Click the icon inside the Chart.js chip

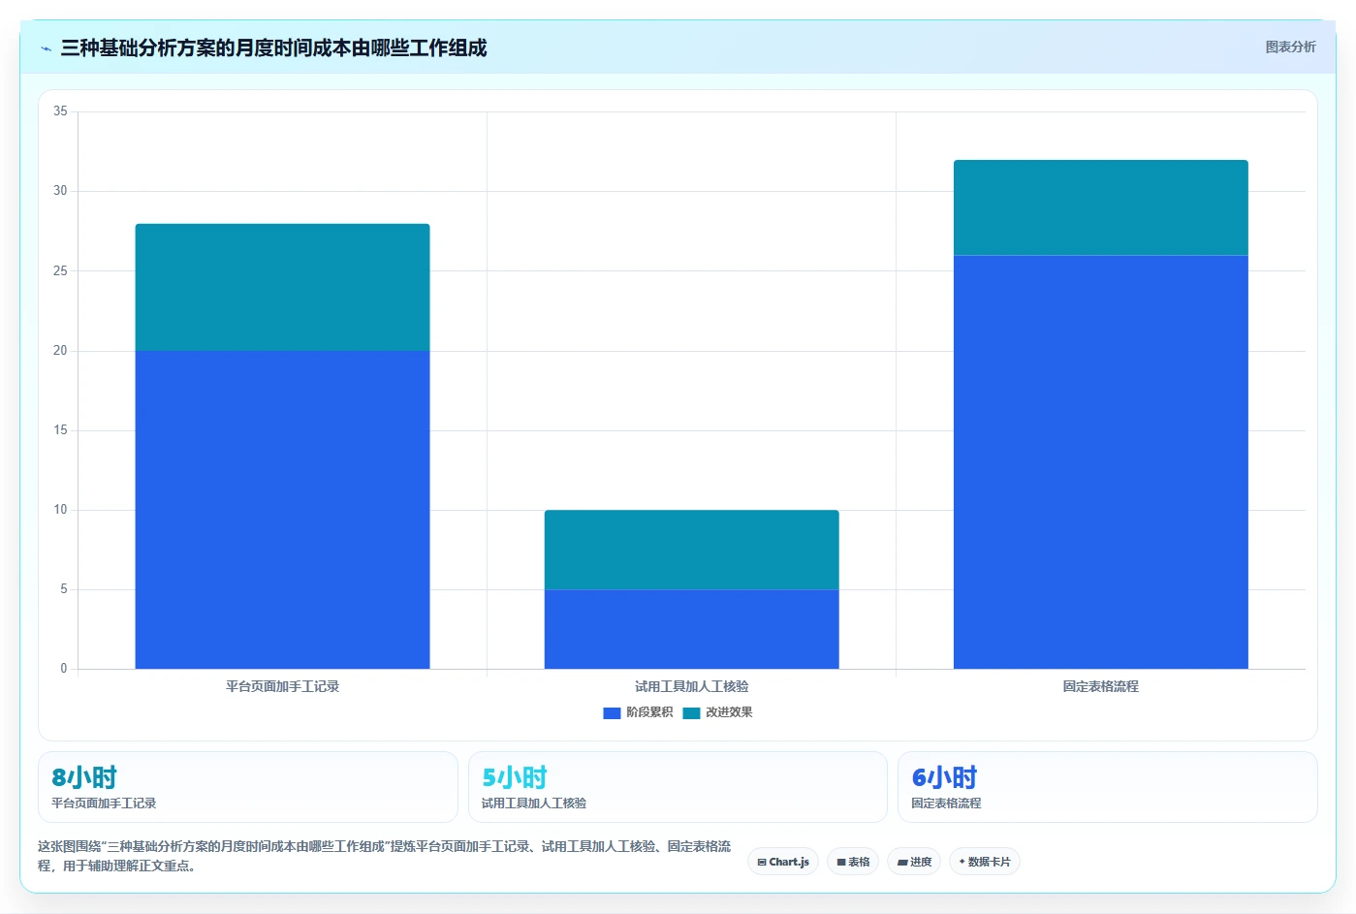tap(762, 862)
